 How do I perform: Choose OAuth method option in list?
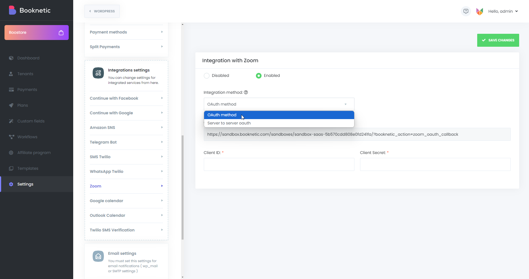[x=279, y=115]
